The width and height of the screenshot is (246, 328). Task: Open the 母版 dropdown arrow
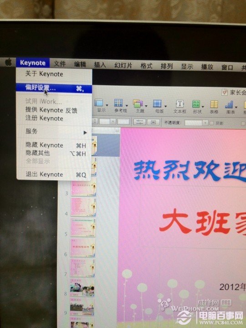coord(165,106)
